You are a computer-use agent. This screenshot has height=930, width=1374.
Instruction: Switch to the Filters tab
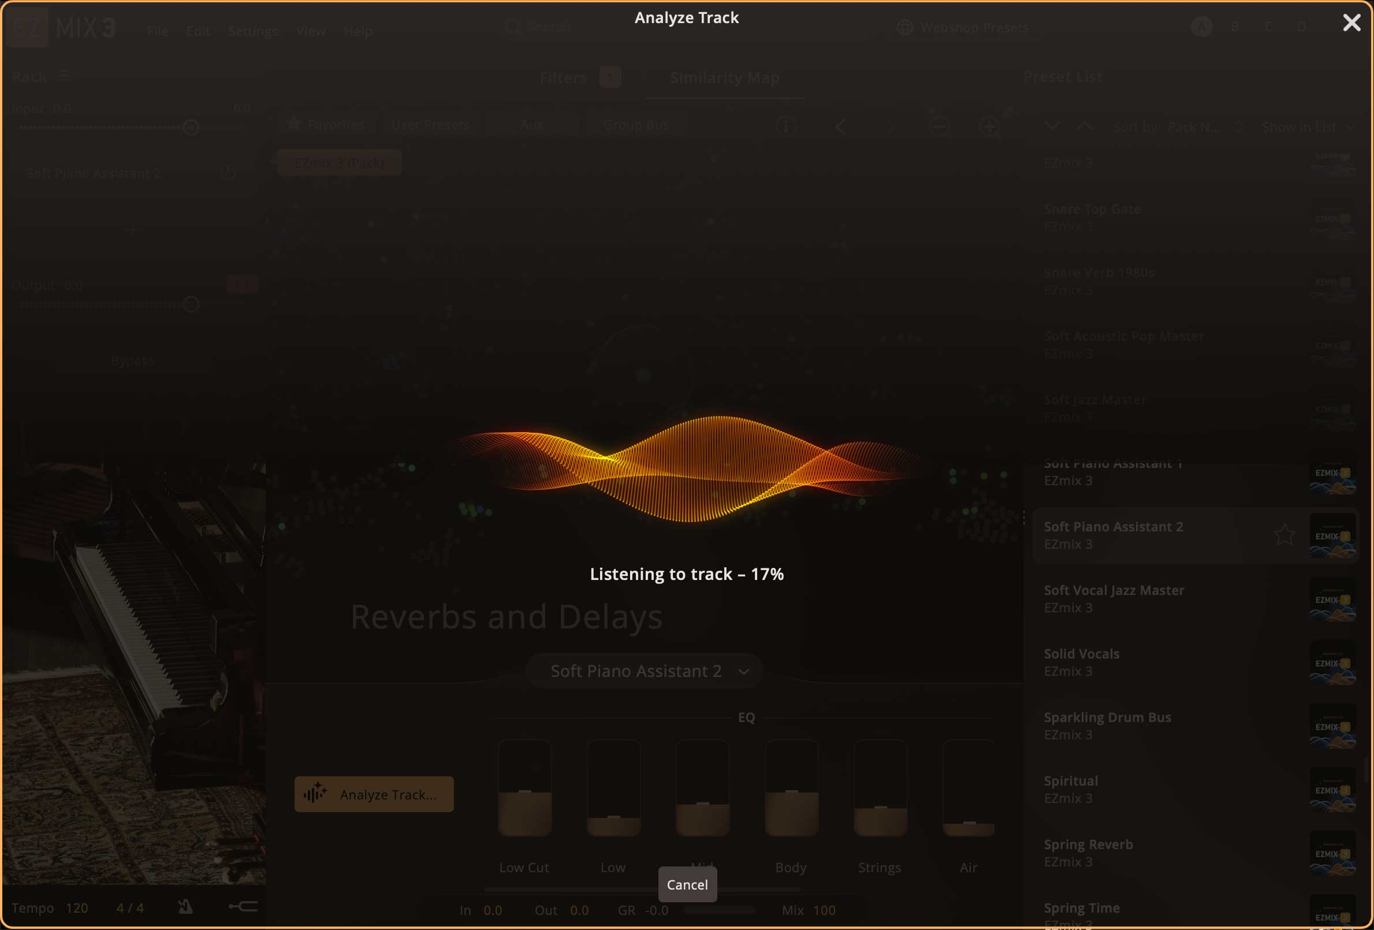coord(564,77)
